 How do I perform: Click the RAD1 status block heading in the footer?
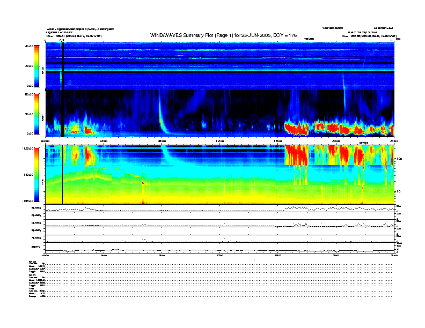pyautogui.click(x=33, y=275)
